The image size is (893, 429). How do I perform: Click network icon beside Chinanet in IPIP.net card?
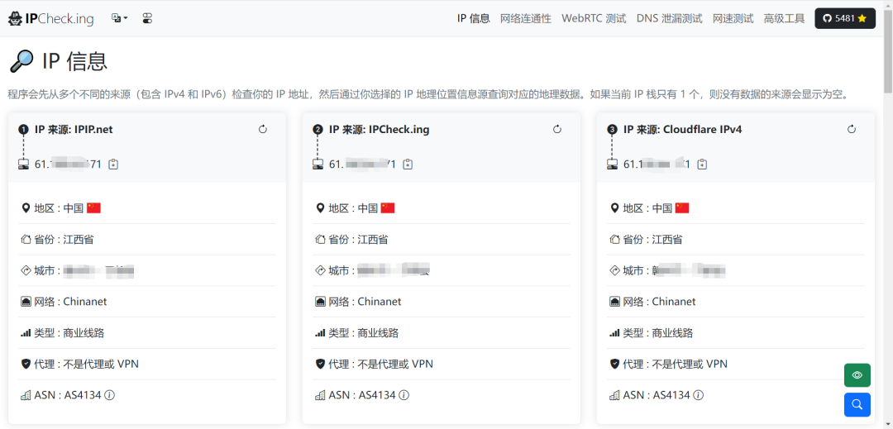click(25, 302)
